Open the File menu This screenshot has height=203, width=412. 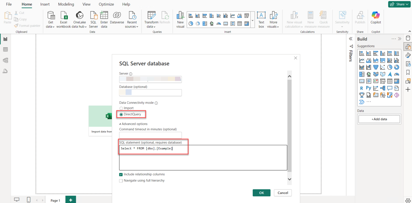[9, 4]
